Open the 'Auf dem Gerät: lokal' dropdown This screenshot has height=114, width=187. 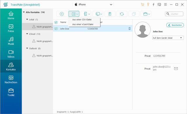coord(168,38)
